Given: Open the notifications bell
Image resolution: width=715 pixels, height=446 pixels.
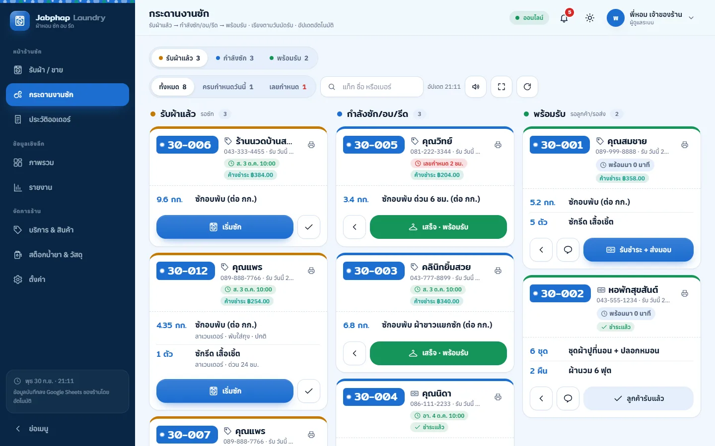Looking at the screenshot, I should point(564,18).
